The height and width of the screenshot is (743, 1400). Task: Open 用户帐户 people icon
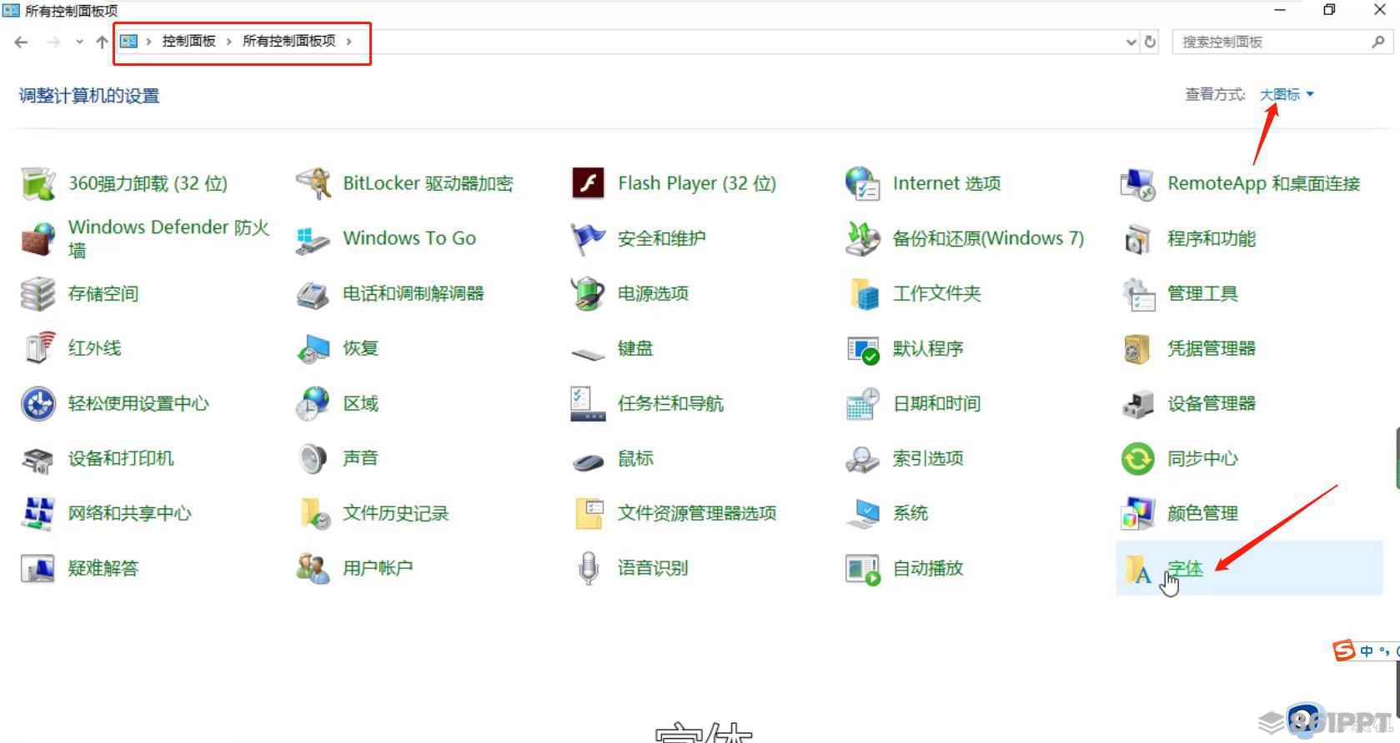pos(314,568)
